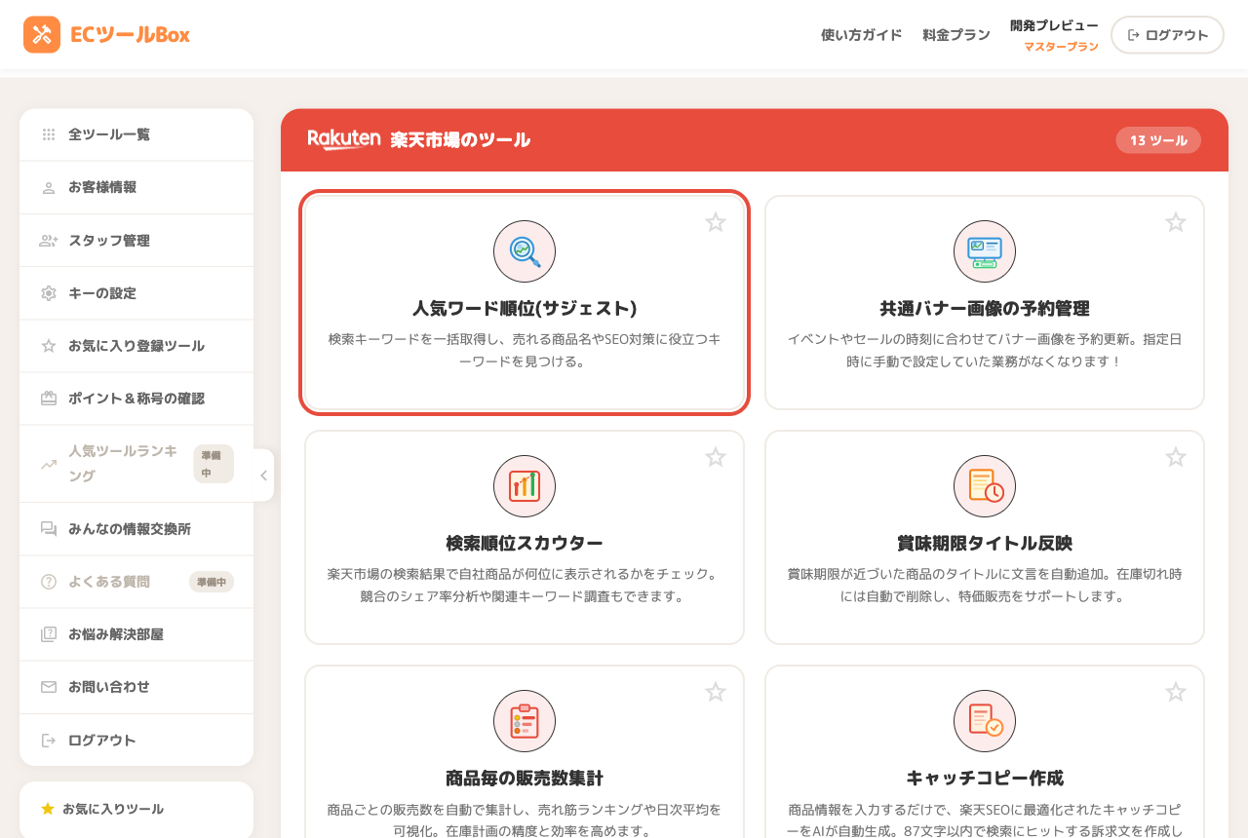Star the 商品毎の販売数集計 tool
Viewport: 1248px width, 838px height.
pos(716,692)
